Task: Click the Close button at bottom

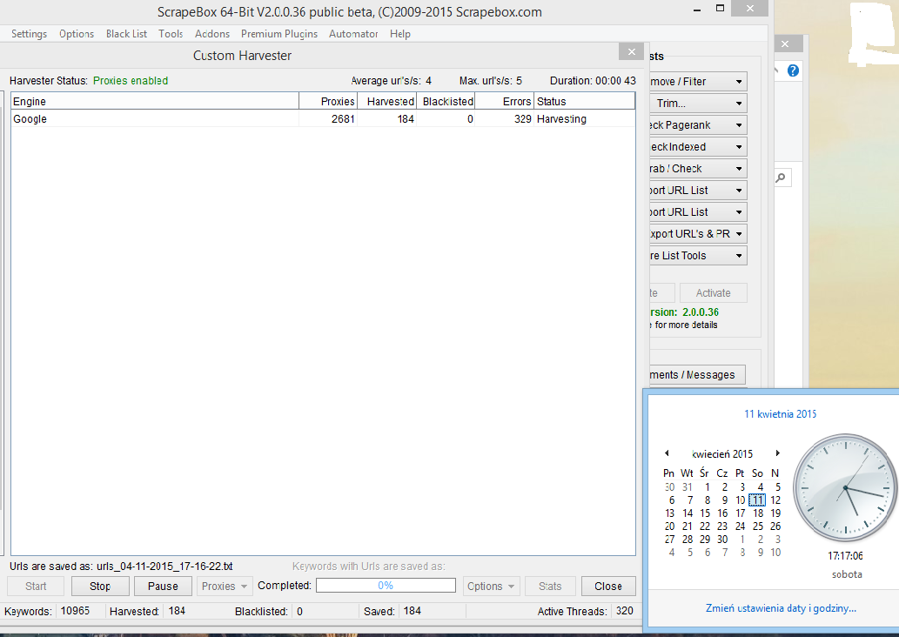Action: [608, 586]
